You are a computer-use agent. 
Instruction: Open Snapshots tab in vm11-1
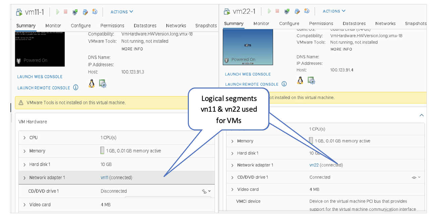pos(206,25)
